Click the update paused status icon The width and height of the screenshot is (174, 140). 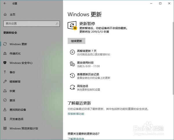click(72, 25)
